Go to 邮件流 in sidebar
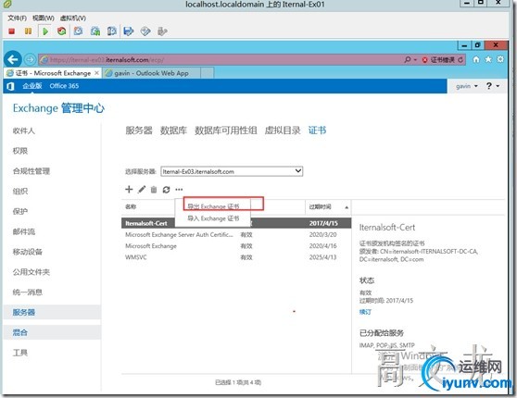The width and height of the screenshot is (517, 398). point(24,231)
